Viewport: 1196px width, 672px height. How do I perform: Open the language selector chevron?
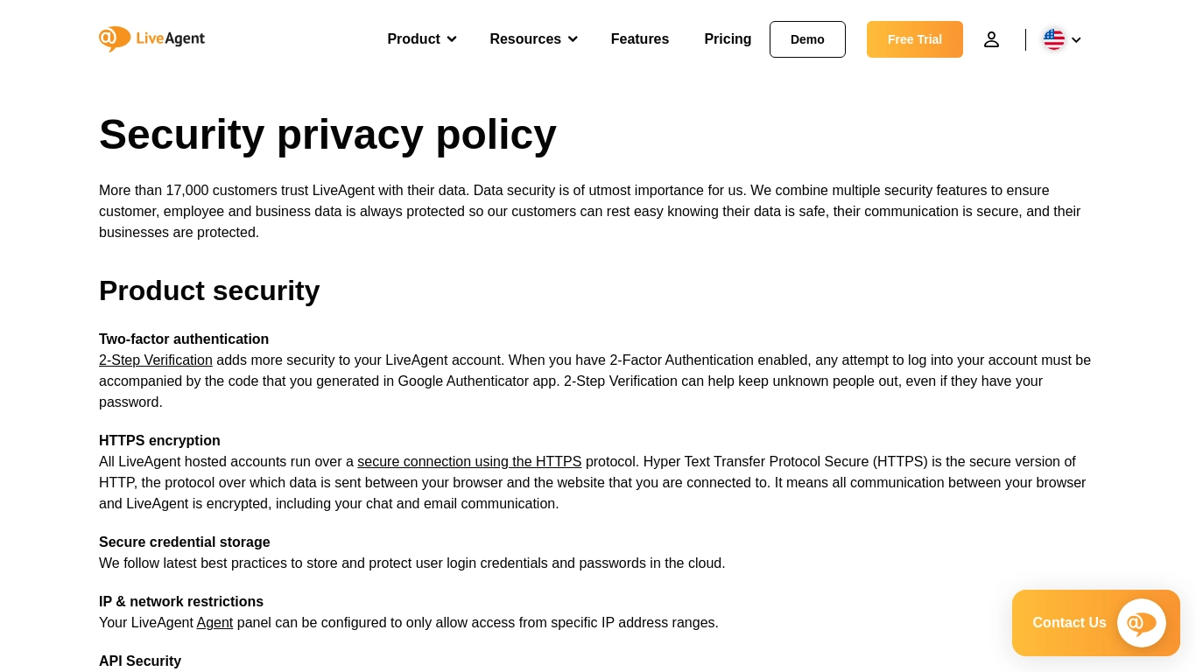[1076, 40]
